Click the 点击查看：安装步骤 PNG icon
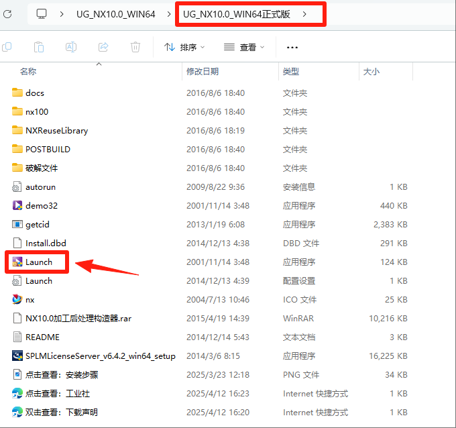The image size is (456, 428). [17, 374]
